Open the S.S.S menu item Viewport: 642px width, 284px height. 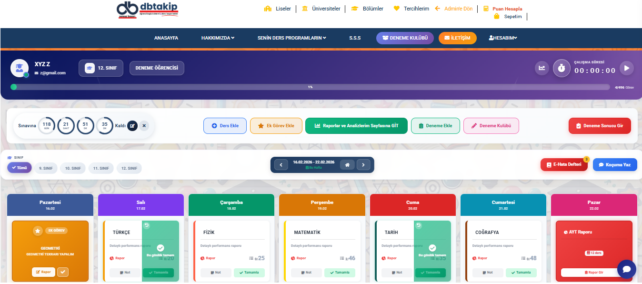[x=355, y=38]
